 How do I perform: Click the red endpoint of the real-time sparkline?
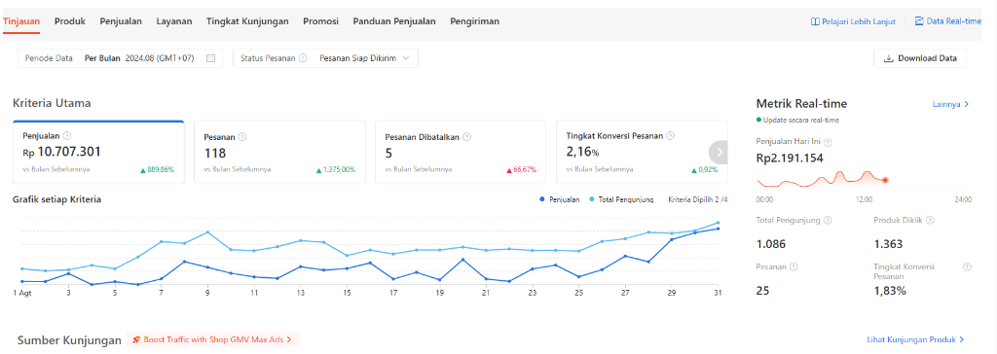pos(885,180)
